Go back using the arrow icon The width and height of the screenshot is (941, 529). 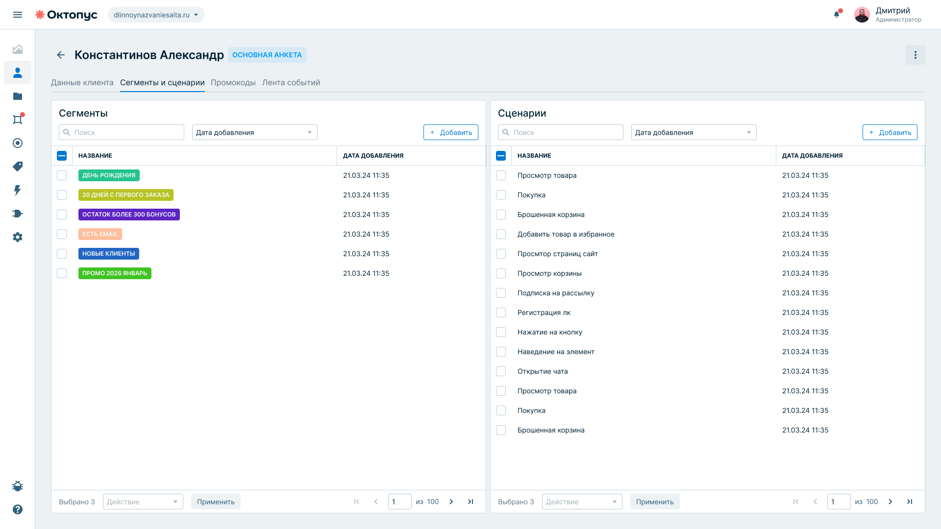tap(61, 55)
